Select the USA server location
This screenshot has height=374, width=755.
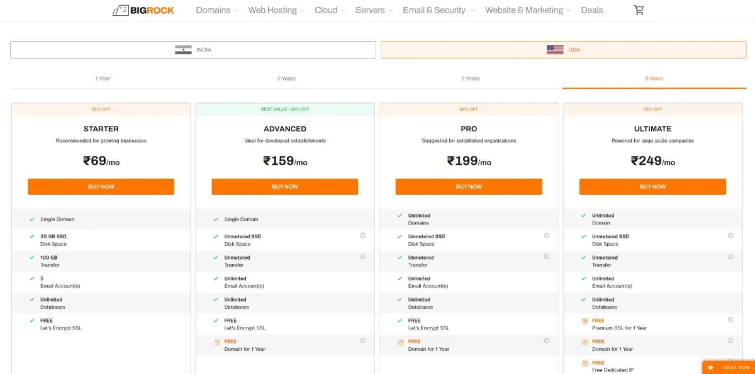563,50
